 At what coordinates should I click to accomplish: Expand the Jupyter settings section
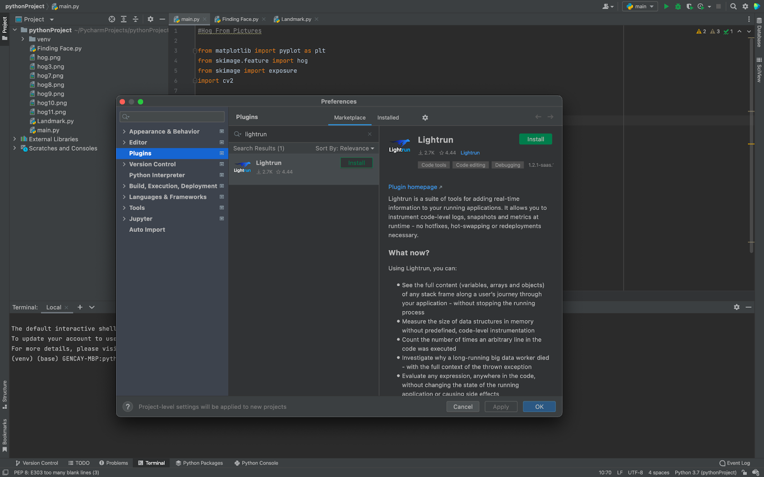point(124,219)
